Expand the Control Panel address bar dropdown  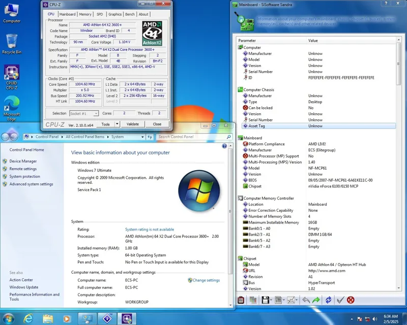pyautogui.click(x=142, y=137)
